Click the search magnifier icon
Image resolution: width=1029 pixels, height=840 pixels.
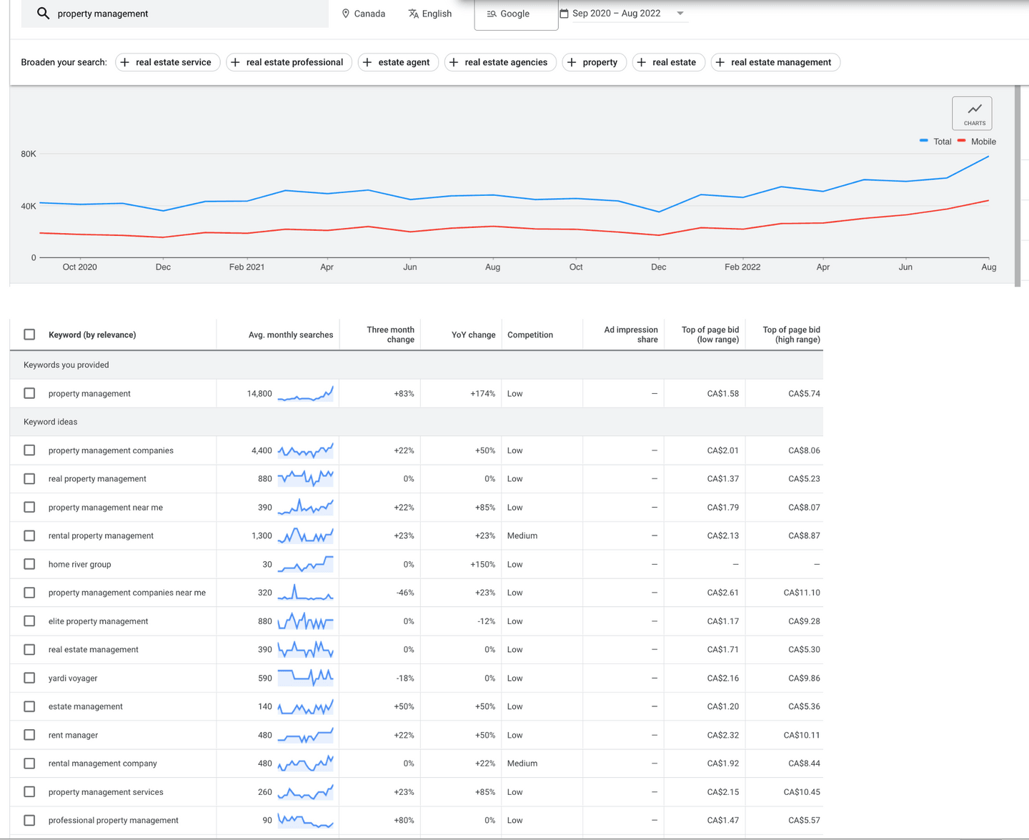point(43,14)
